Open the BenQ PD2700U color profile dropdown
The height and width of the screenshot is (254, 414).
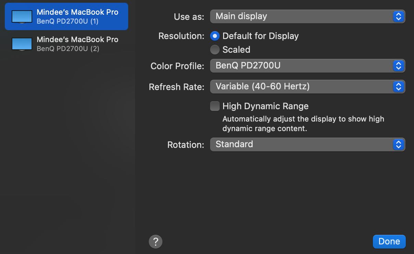tap(302, 66)
